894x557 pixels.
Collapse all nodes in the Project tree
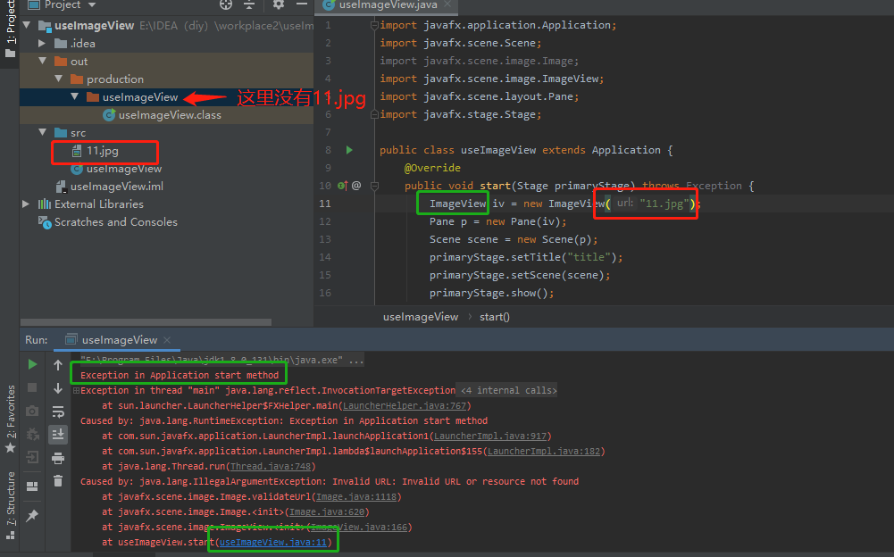pos(249,4)
